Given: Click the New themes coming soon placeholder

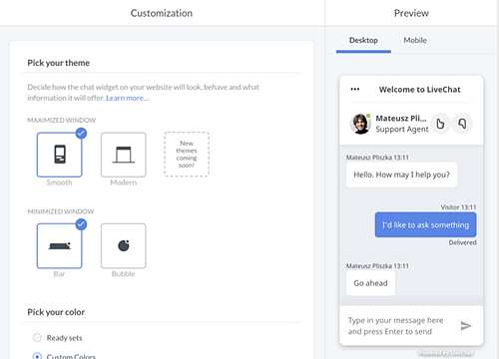Looking at the screenshot, I should [187, 155].
